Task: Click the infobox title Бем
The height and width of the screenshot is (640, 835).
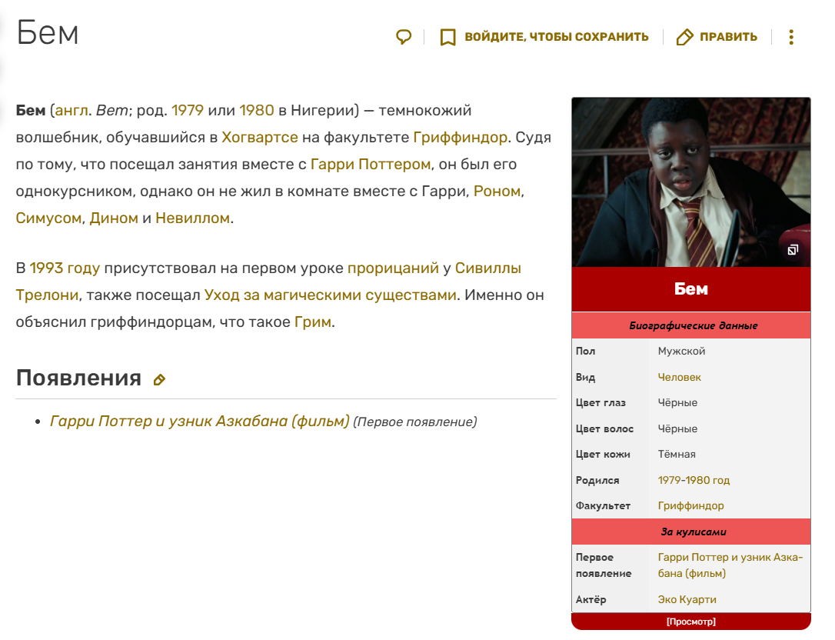Action: pyautogui.click(x=691, y=288)
